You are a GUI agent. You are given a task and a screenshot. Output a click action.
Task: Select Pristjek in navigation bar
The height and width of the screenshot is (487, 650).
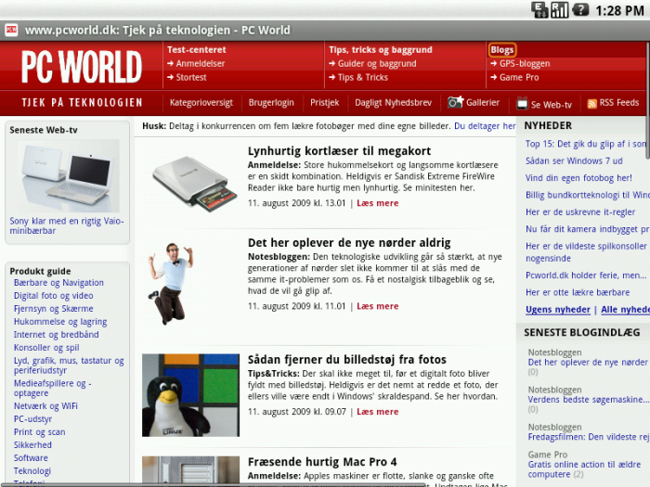325,103
